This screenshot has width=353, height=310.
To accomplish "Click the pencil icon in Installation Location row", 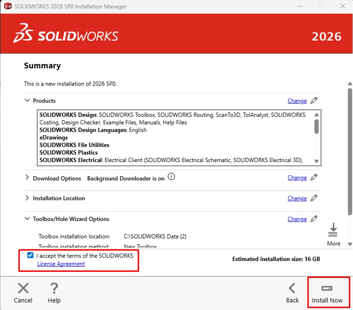I will tap(314, 198).
